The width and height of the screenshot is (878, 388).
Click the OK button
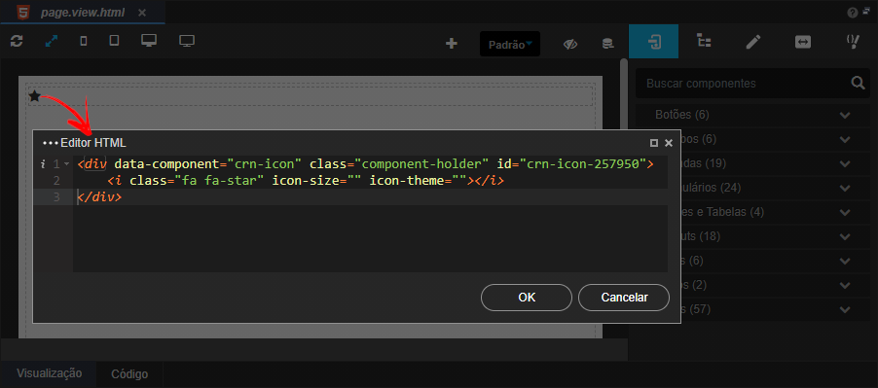[x=527, y=298]
